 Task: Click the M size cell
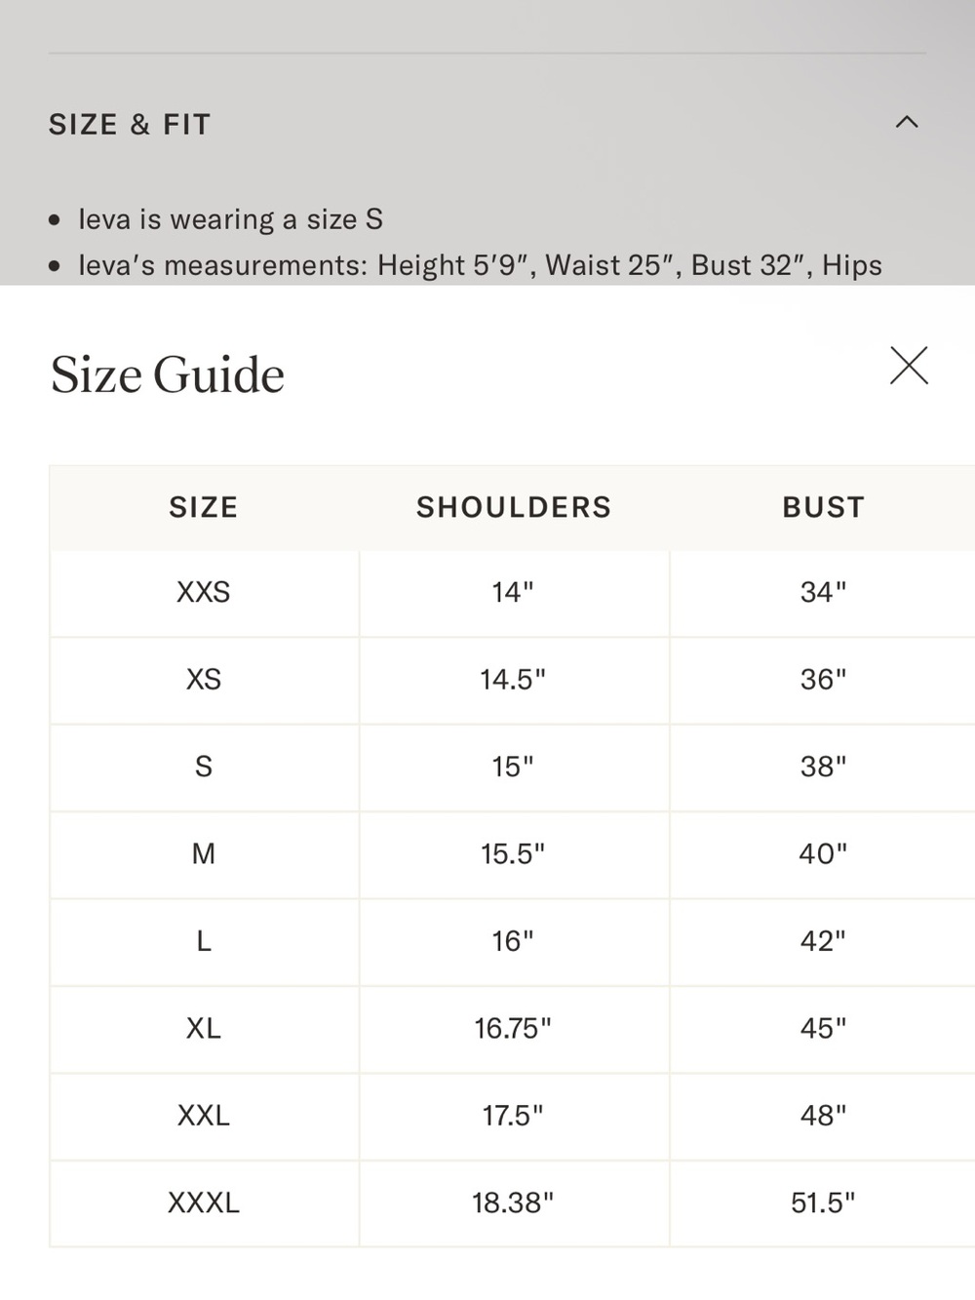pyautogui.click(x=204, y=853)
